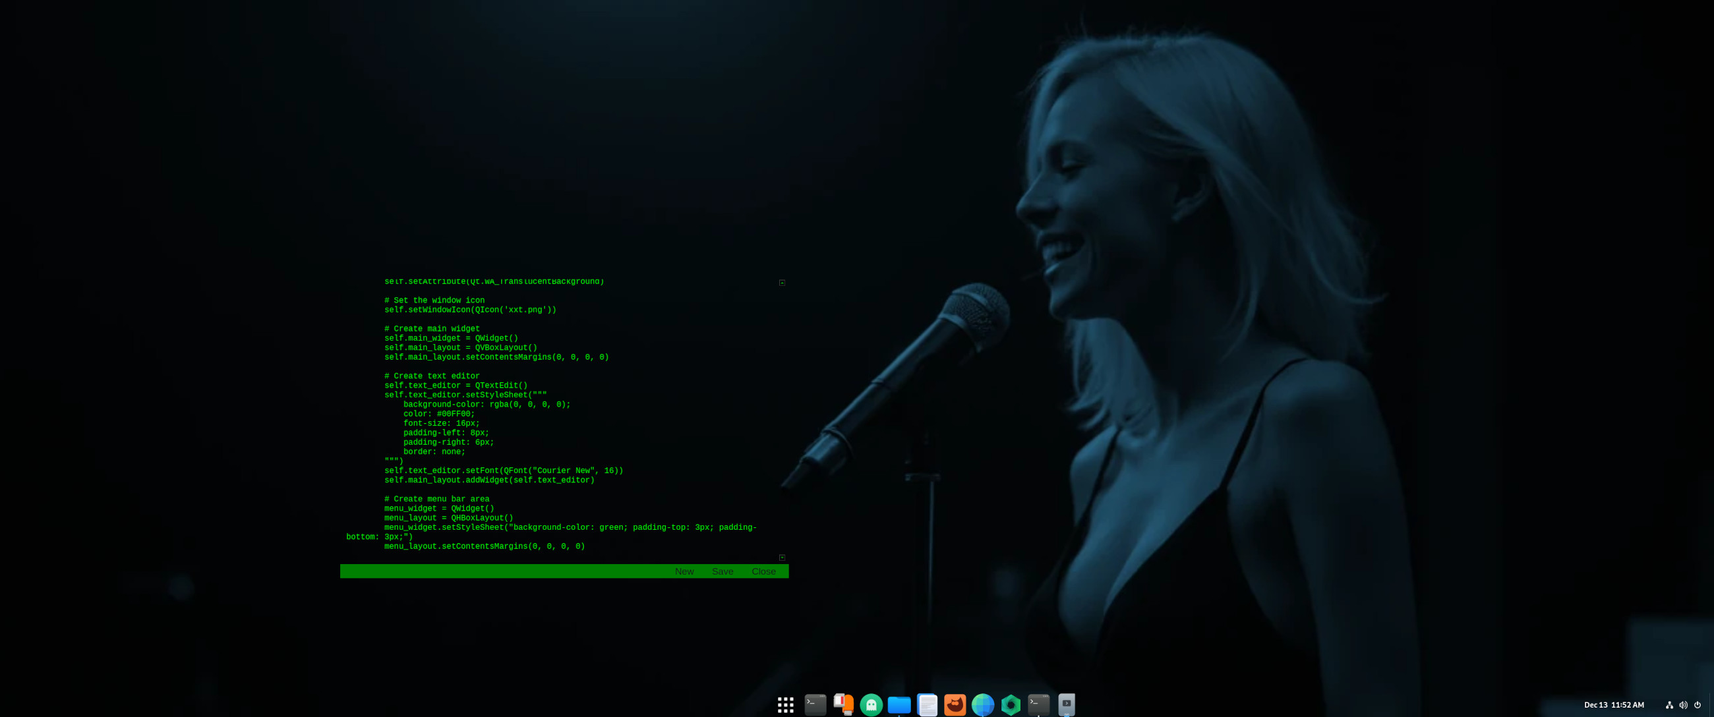Click the scrollbar down arrow in editor

click(782, 558)
